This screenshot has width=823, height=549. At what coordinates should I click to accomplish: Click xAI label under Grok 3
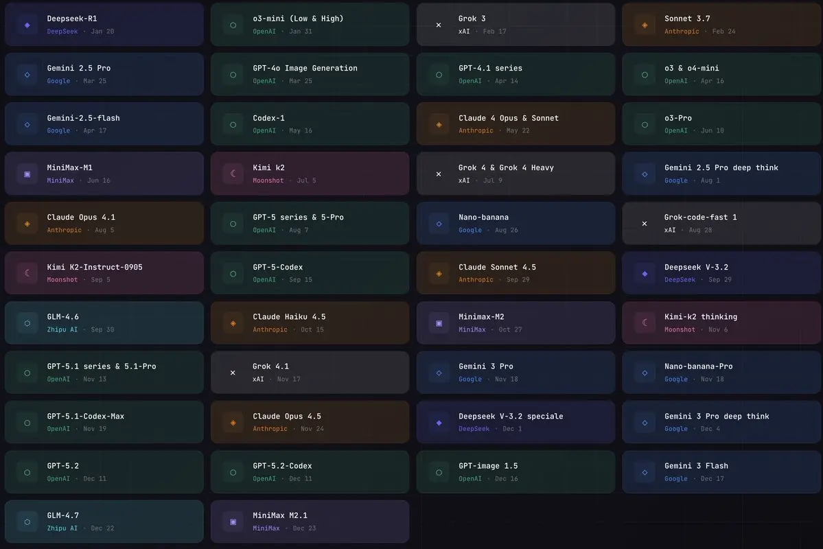464,32
